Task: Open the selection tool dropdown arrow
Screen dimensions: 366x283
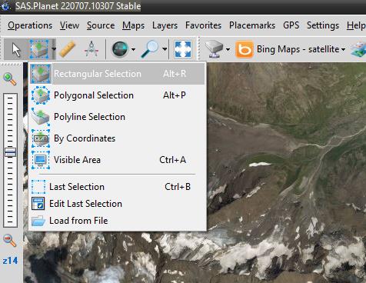Action: tap(54, 49)
